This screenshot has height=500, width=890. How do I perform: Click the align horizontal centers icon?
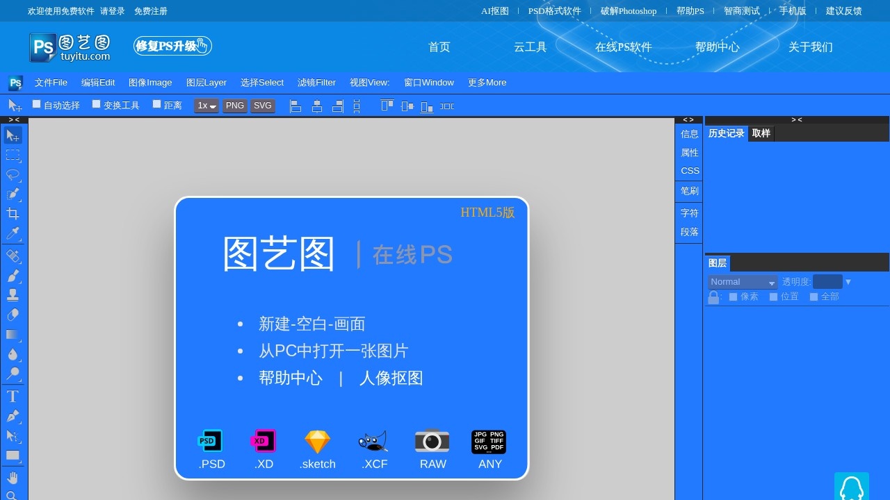pyautogui.click(x=317, y=106)
